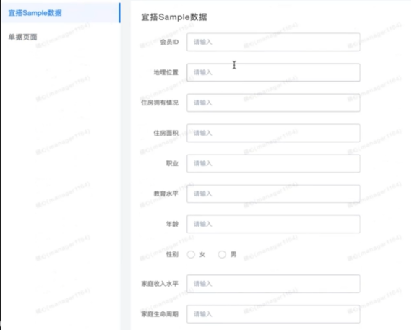Click the 会员ID input field
Viewport: 412px width, 330px height.
pyautogui.click(x=273, y=42)
